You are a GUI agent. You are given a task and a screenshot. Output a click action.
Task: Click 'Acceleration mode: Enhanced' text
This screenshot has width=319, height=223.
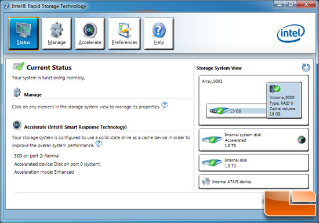(44, 172)
